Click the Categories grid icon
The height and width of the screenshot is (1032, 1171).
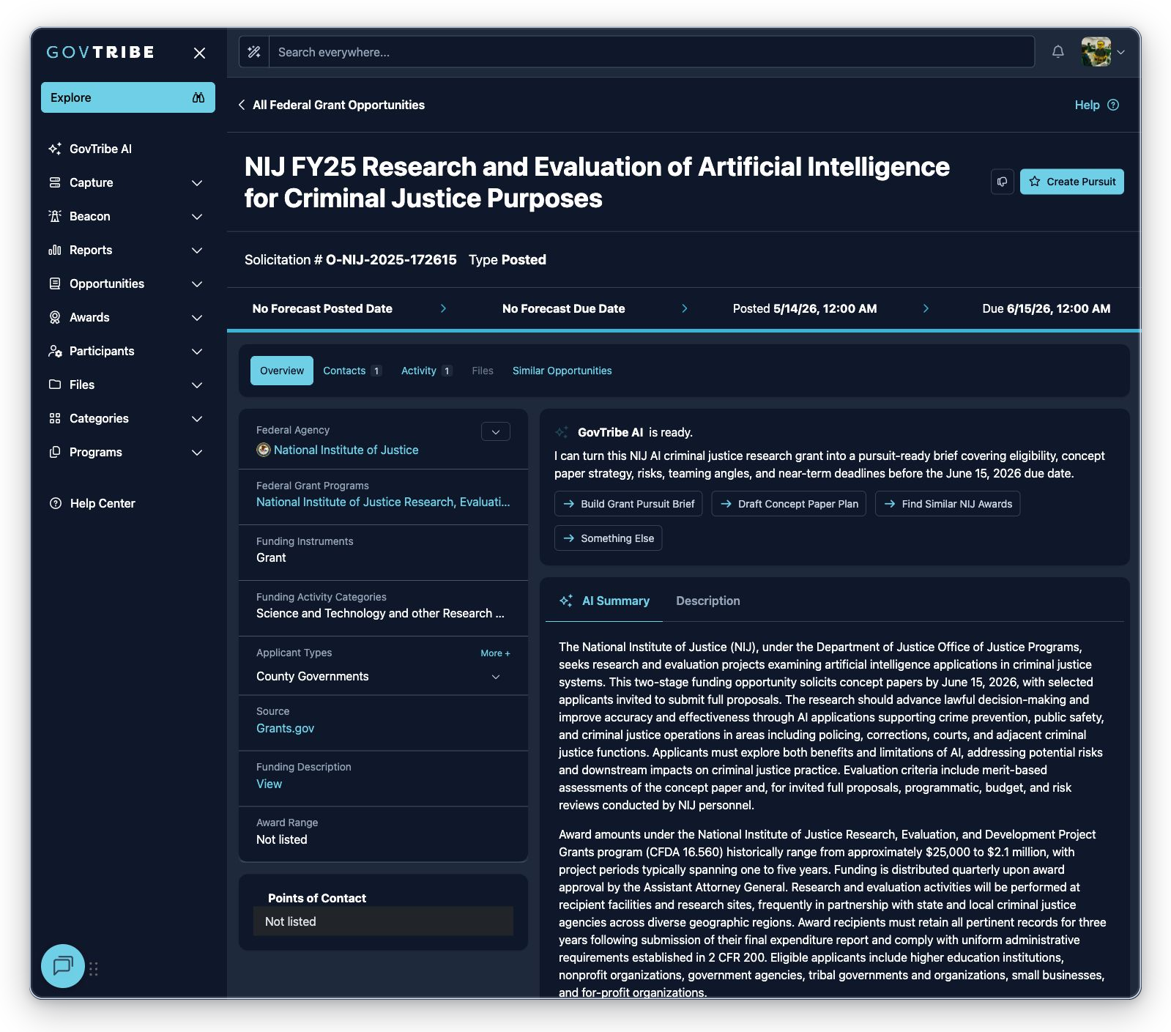(55, 418)
